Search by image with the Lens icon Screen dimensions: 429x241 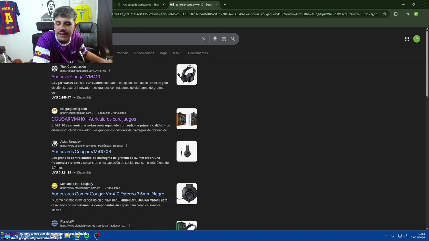pos(224,39)
